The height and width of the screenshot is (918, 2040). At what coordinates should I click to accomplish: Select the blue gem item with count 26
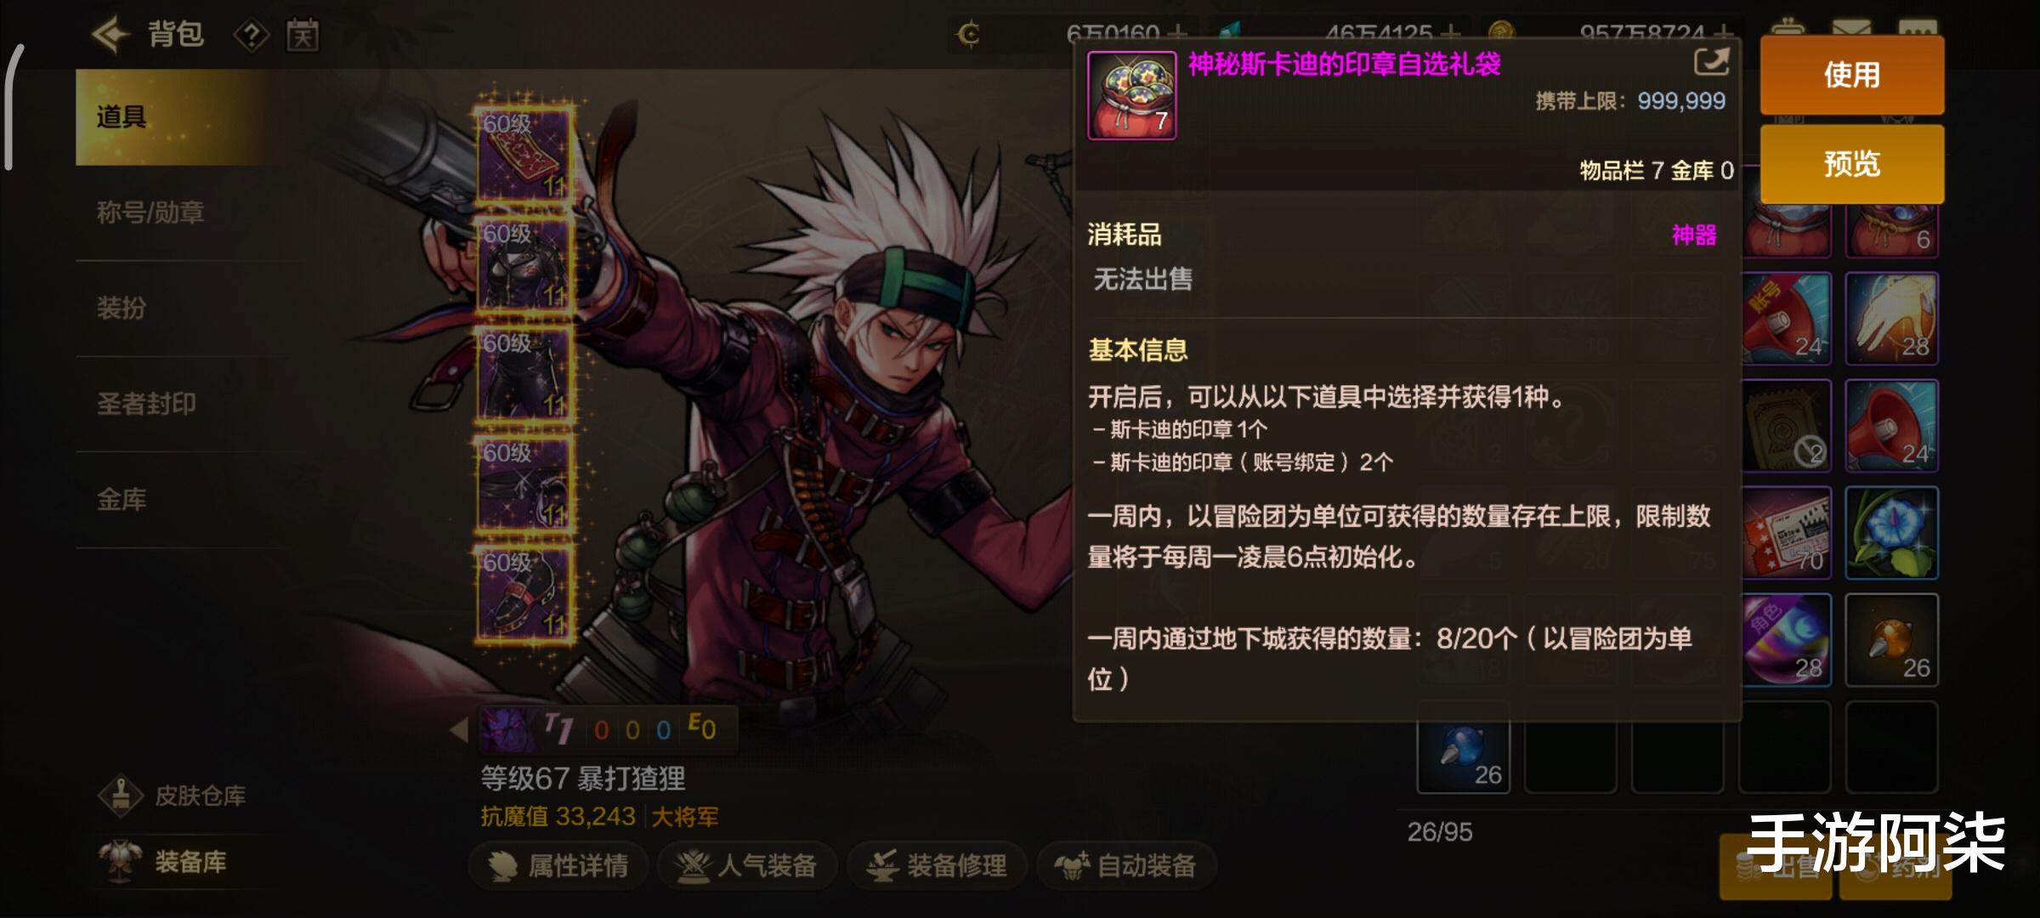tap(1464, 748)
